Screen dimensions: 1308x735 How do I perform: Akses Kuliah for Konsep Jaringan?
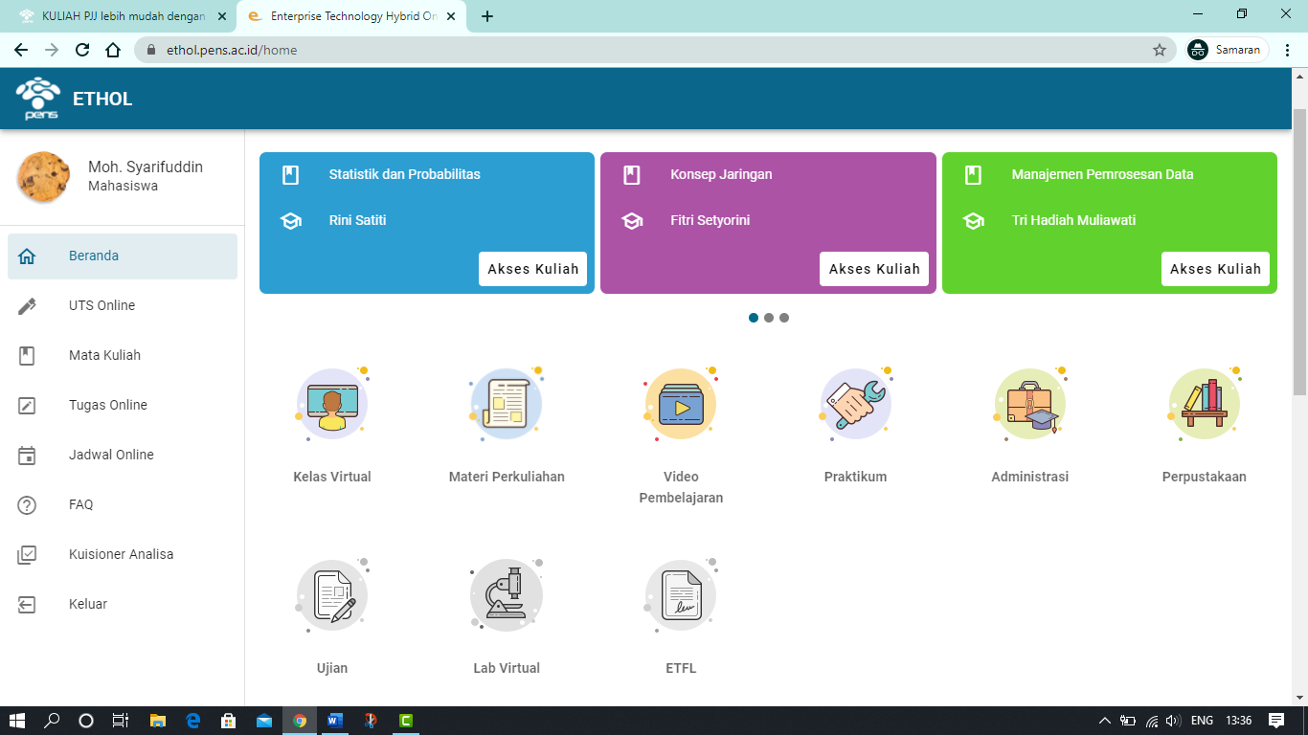873,269
